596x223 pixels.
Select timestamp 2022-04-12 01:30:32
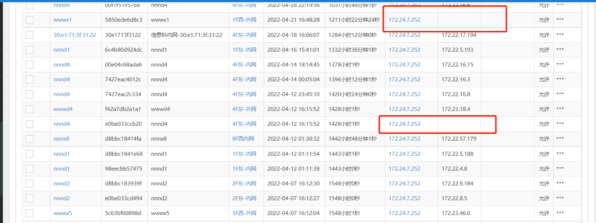[x=293, y=139]
